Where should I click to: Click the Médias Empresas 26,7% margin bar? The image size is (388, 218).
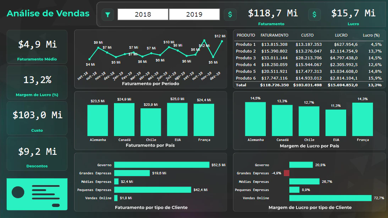click(x=304, y=181)
